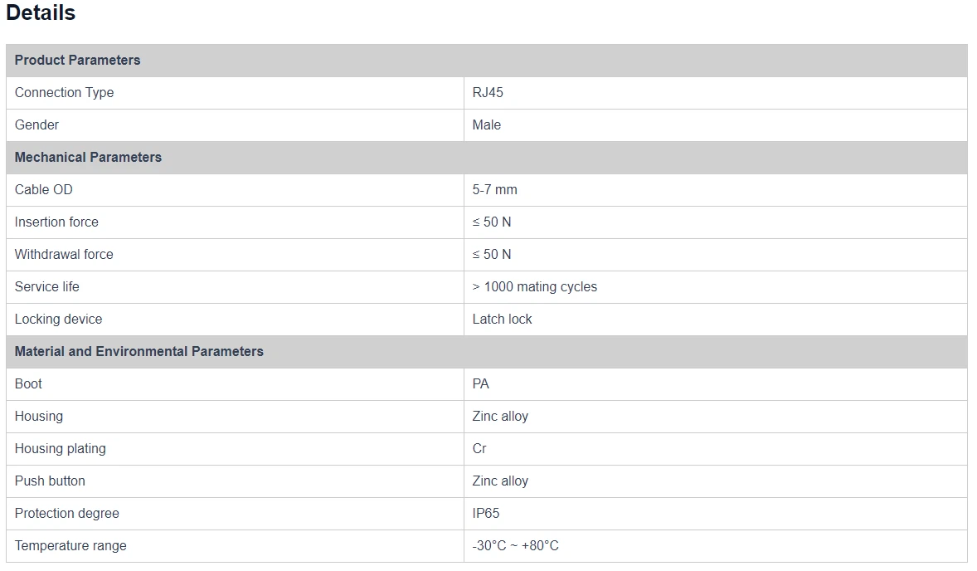Select the RJ45 value cell
977x571 pixels.
coord(488,92)
